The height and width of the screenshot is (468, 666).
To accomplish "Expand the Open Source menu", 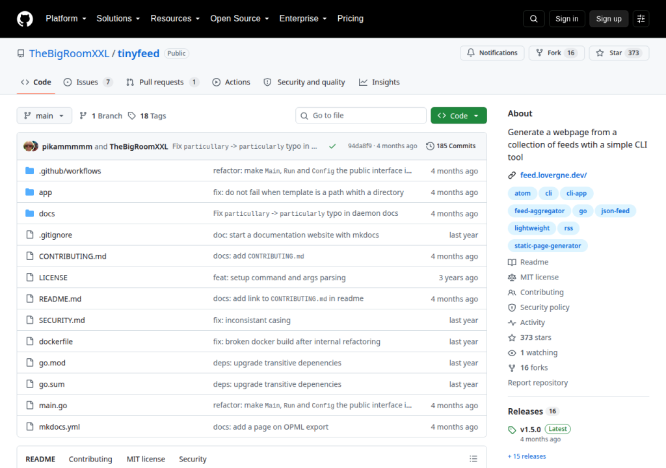I will tap(239, 19).
